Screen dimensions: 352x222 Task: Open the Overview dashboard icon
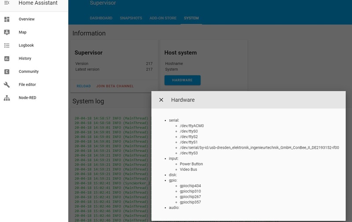[7, 19]
